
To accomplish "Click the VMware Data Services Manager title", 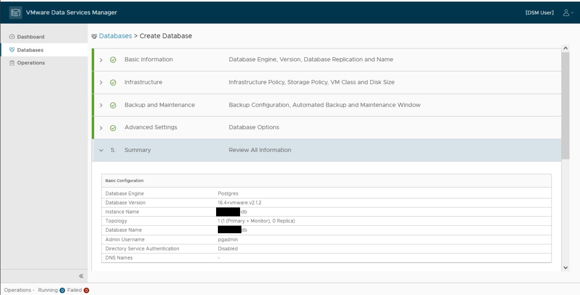I will [x=71, y=12].
